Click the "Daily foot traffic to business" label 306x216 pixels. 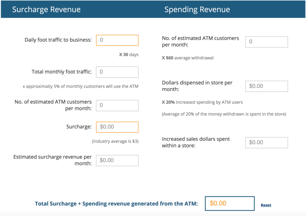point(58,40)
